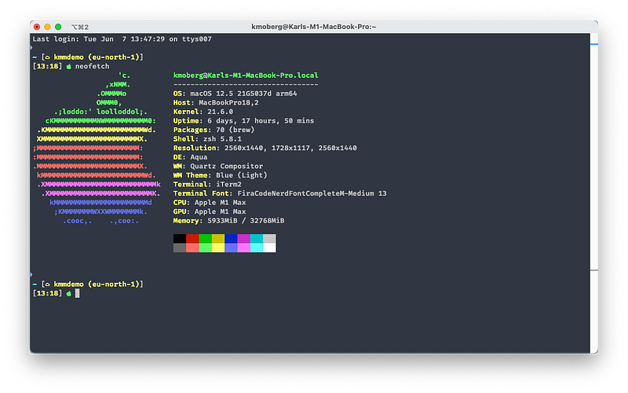The height and width of the screenshot is (393, 628).
Task: Click the cloud icon in the bottom prompt
Action: click(47, 285)
